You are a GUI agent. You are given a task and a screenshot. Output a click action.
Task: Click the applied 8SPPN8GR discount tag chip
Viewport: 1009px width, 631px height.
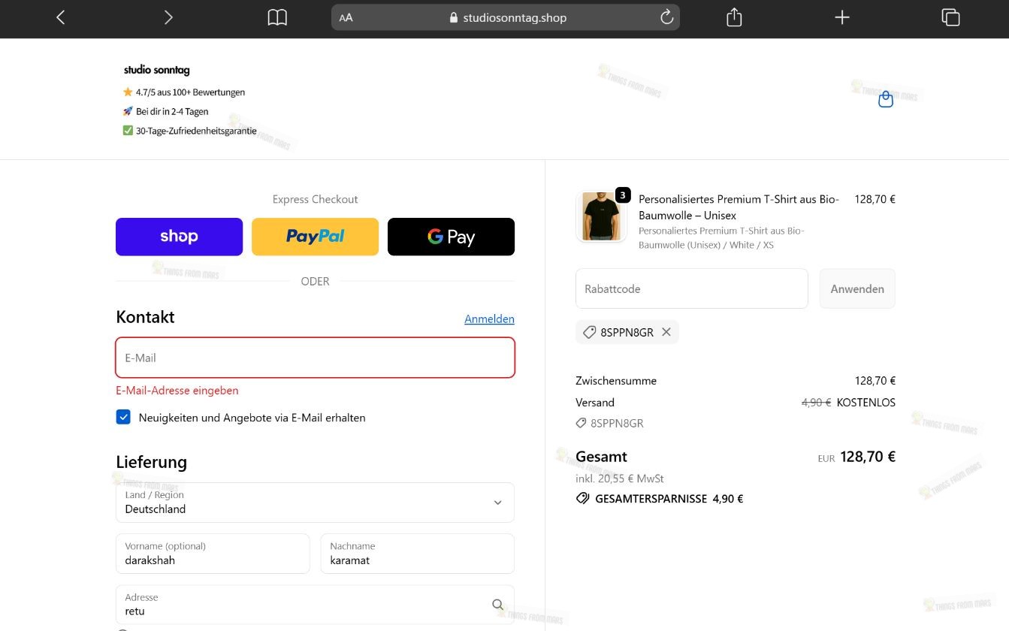click(x=627, y=332)
